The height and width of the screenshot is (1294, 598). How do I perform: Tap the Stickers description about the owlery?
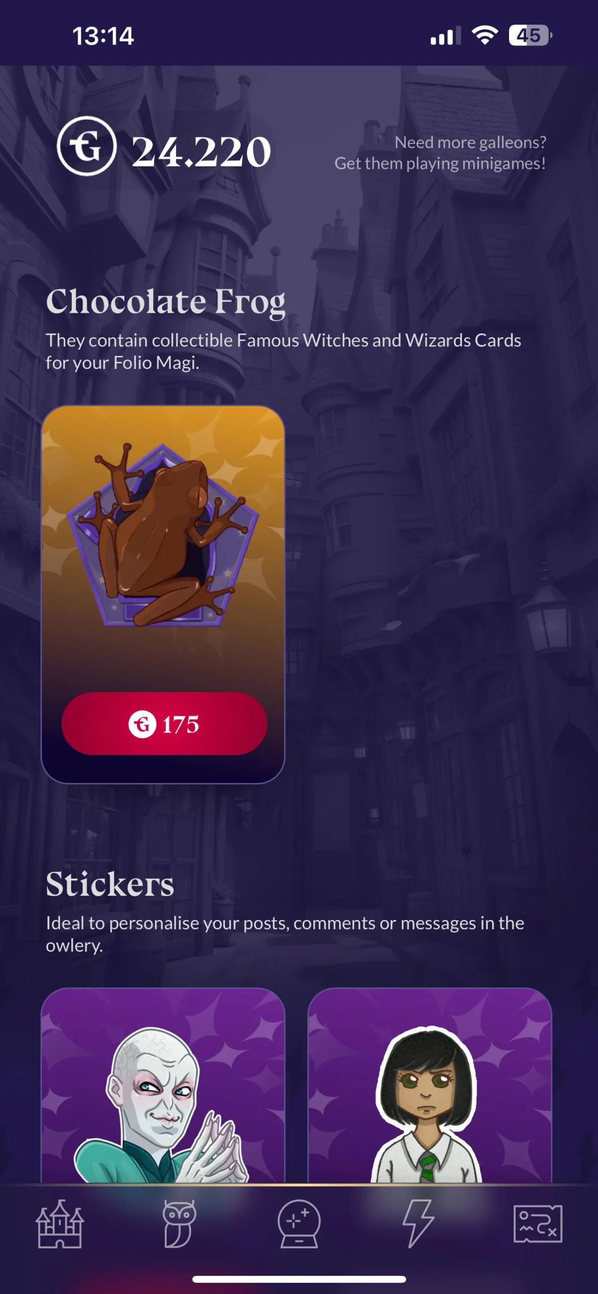(x=285, y=934)
